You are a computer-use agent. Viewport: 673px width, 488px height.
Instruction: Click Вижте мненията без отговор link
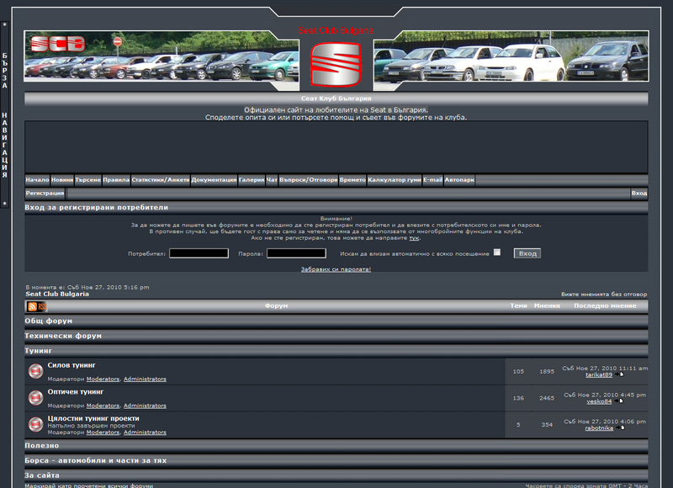tap(604, 294)
